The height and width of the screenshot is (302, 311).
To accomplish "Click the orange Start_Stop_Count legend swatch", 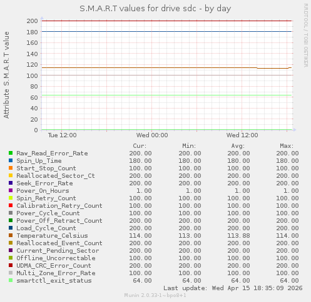I will tap(11, 168).
